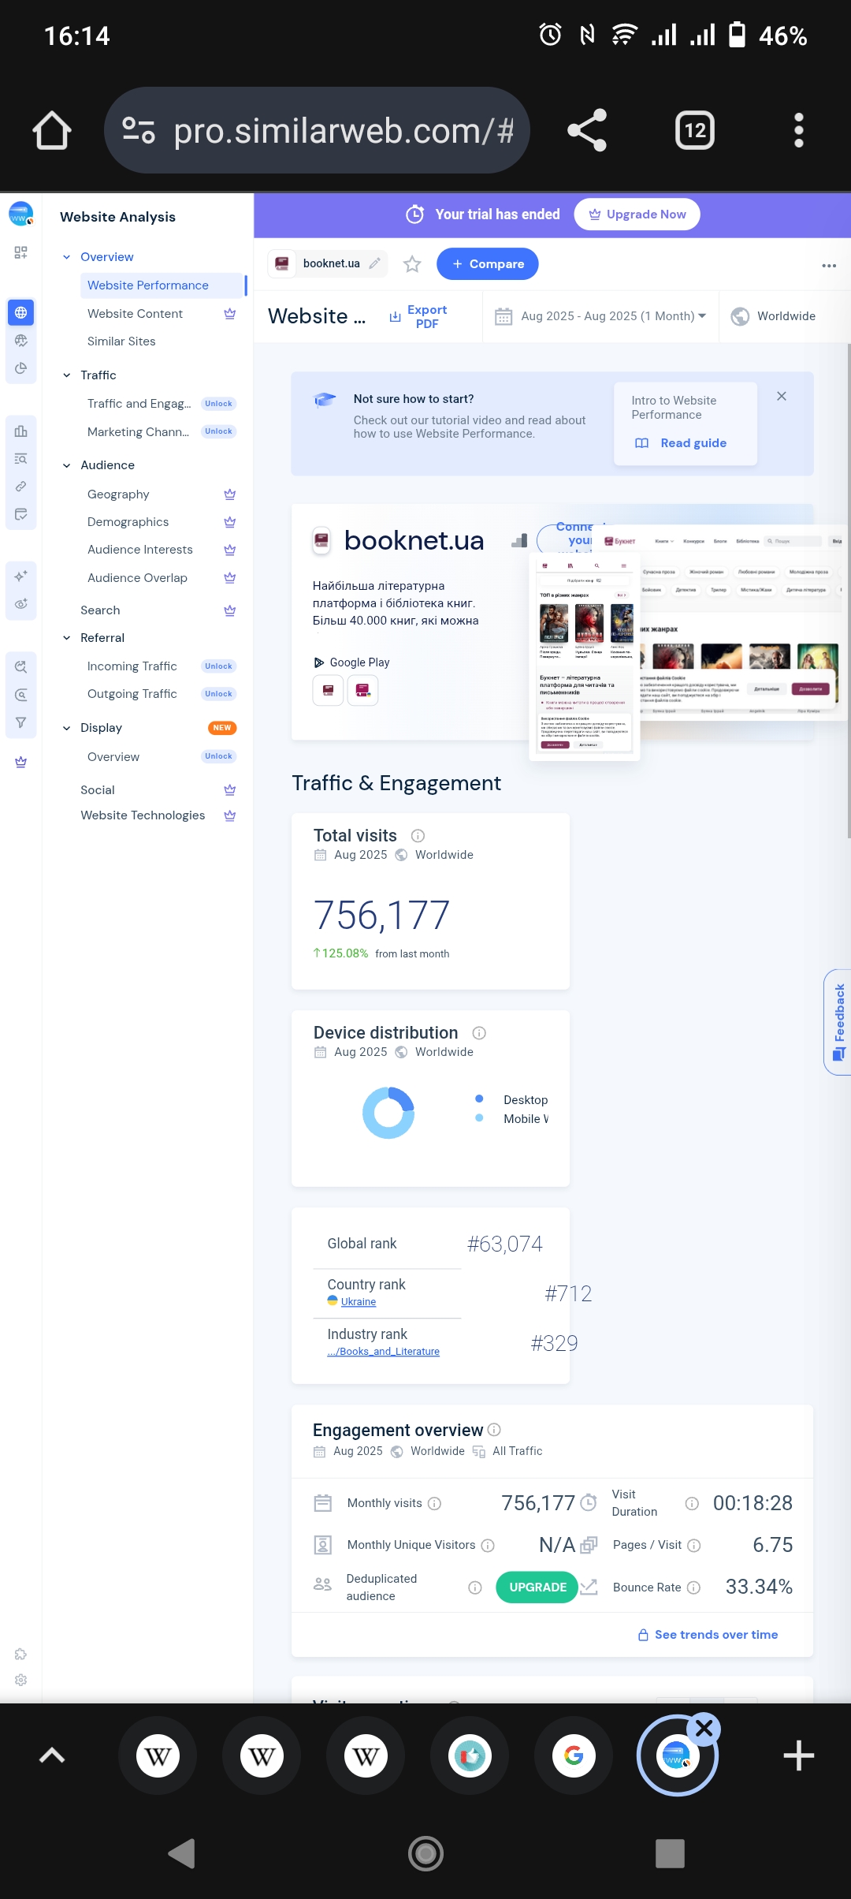Tap the address bar URL field
This screenshot has width=851, height=1899.
(x=317, y=130)
